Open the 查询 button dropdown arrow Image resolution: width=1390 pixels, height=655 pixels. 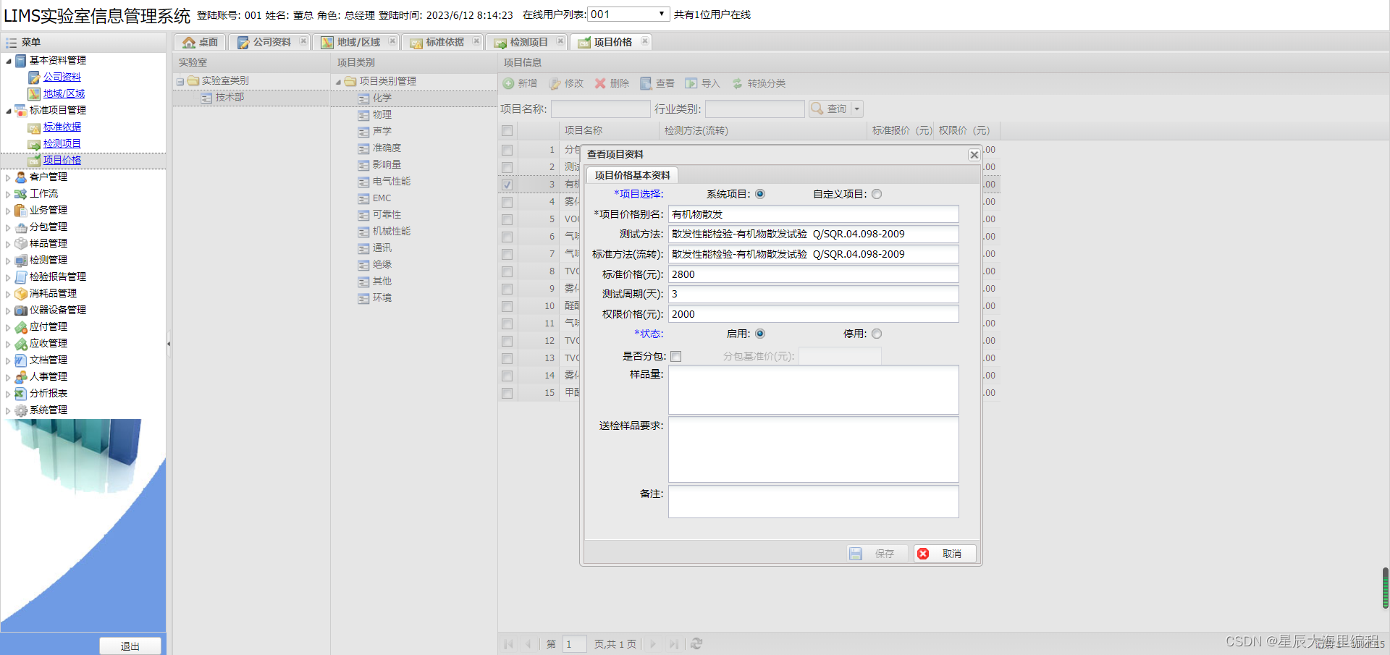pos(857,109)
